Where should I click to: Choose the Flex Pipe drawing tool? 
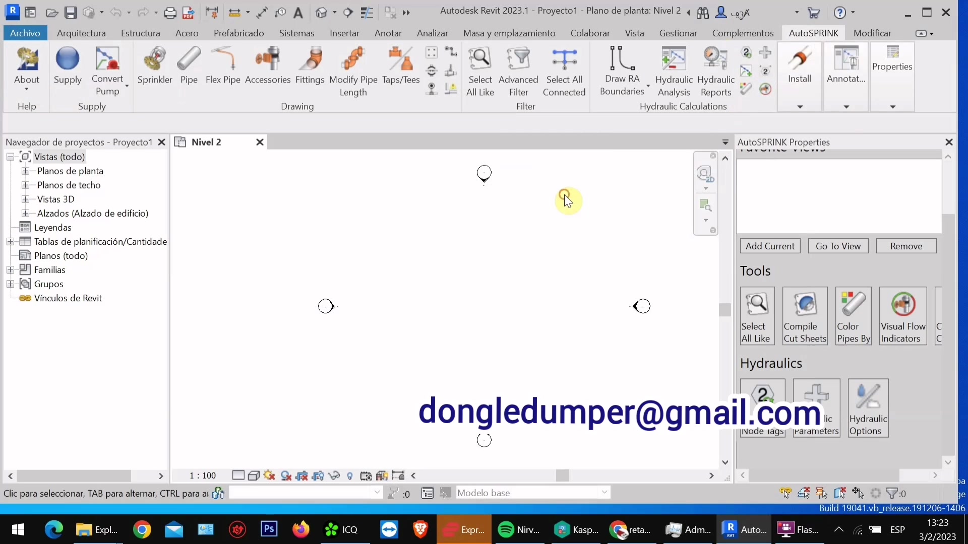coord(223,66)
